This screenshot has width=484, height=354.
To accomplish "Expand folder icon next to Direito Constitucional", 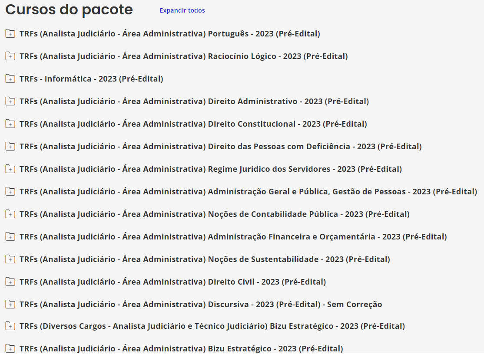I will click(10, 124).
